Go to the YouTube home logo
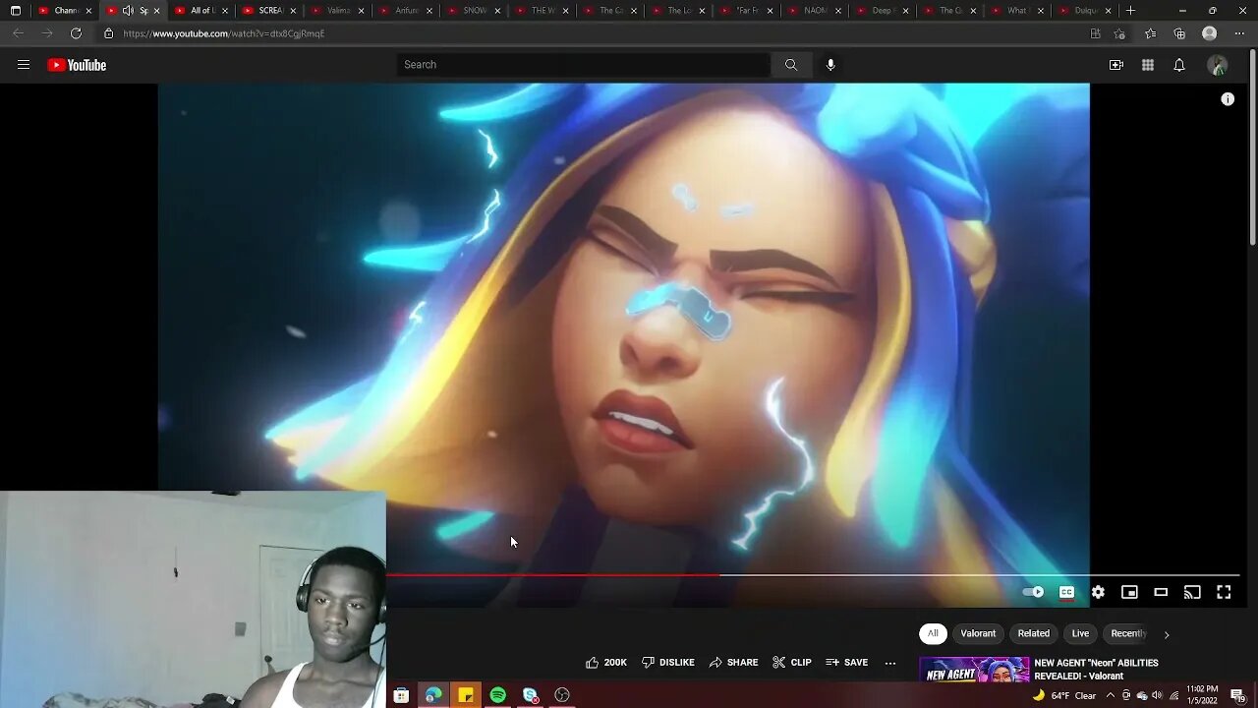The height and width of the screenshot is (708, 1258). 77,65
